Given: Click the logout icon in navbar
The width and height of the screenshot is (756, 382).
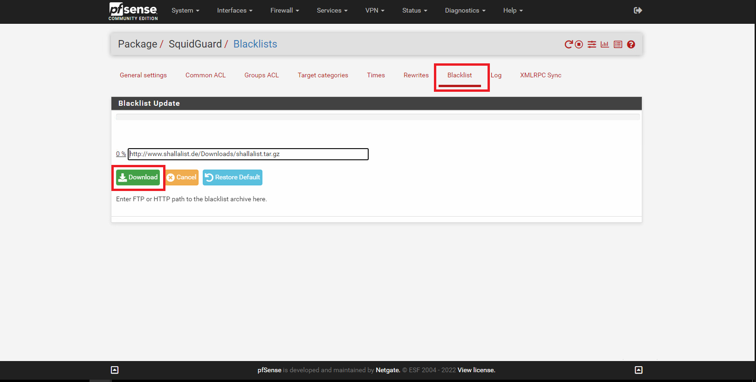Looking at the screenshot, I should tap(638, 10).
